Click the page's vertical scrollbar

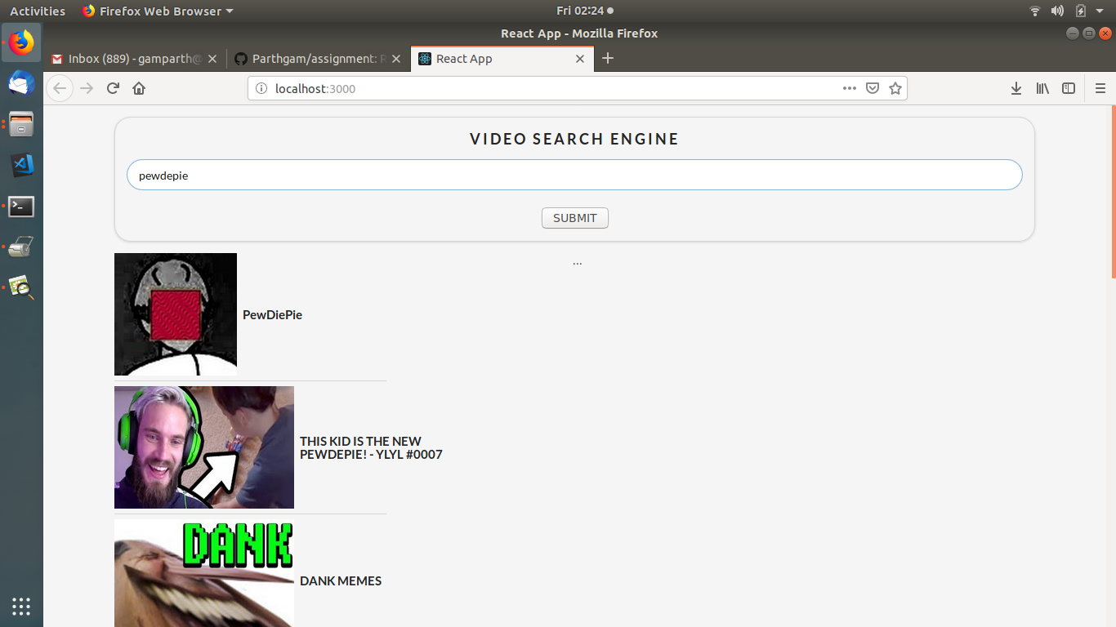pyautogui.click(x=1113, y=192)
